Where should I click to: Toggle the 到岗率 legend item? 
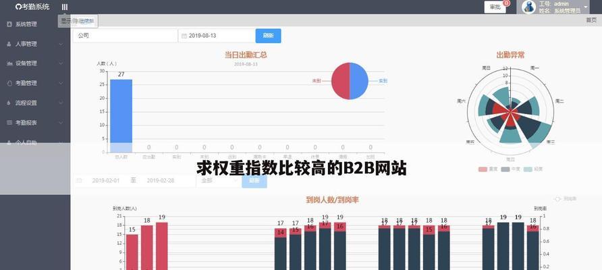tap(566, 199)
